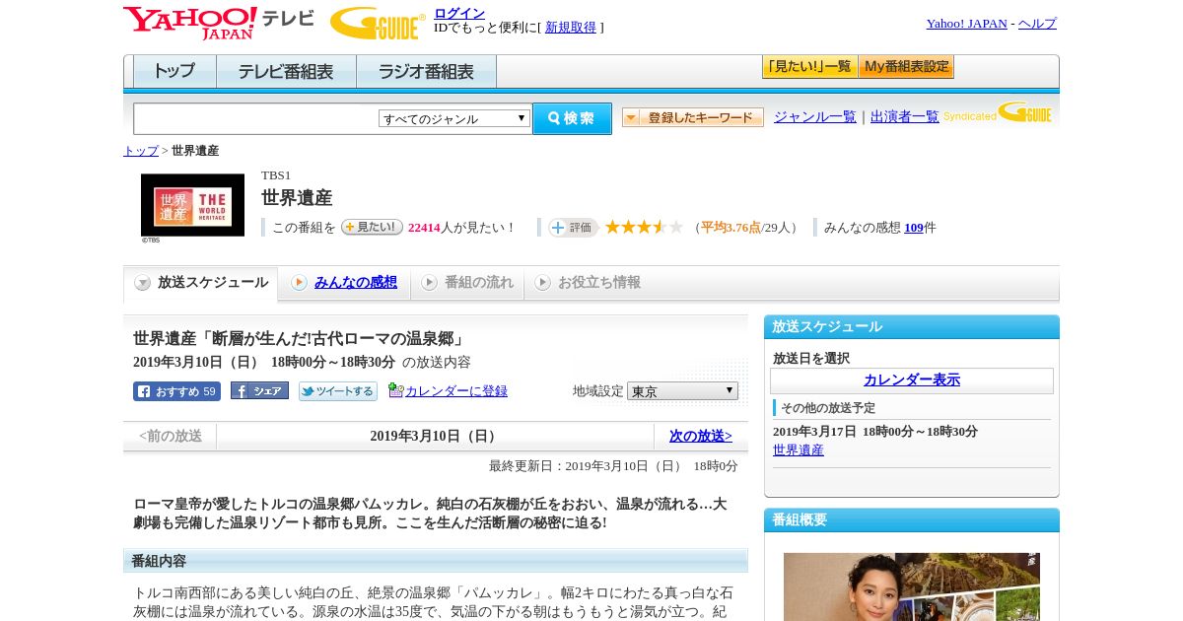Click the 最終更新日 timestamp text
The image size is (1183, 621).
coord(613,466)
